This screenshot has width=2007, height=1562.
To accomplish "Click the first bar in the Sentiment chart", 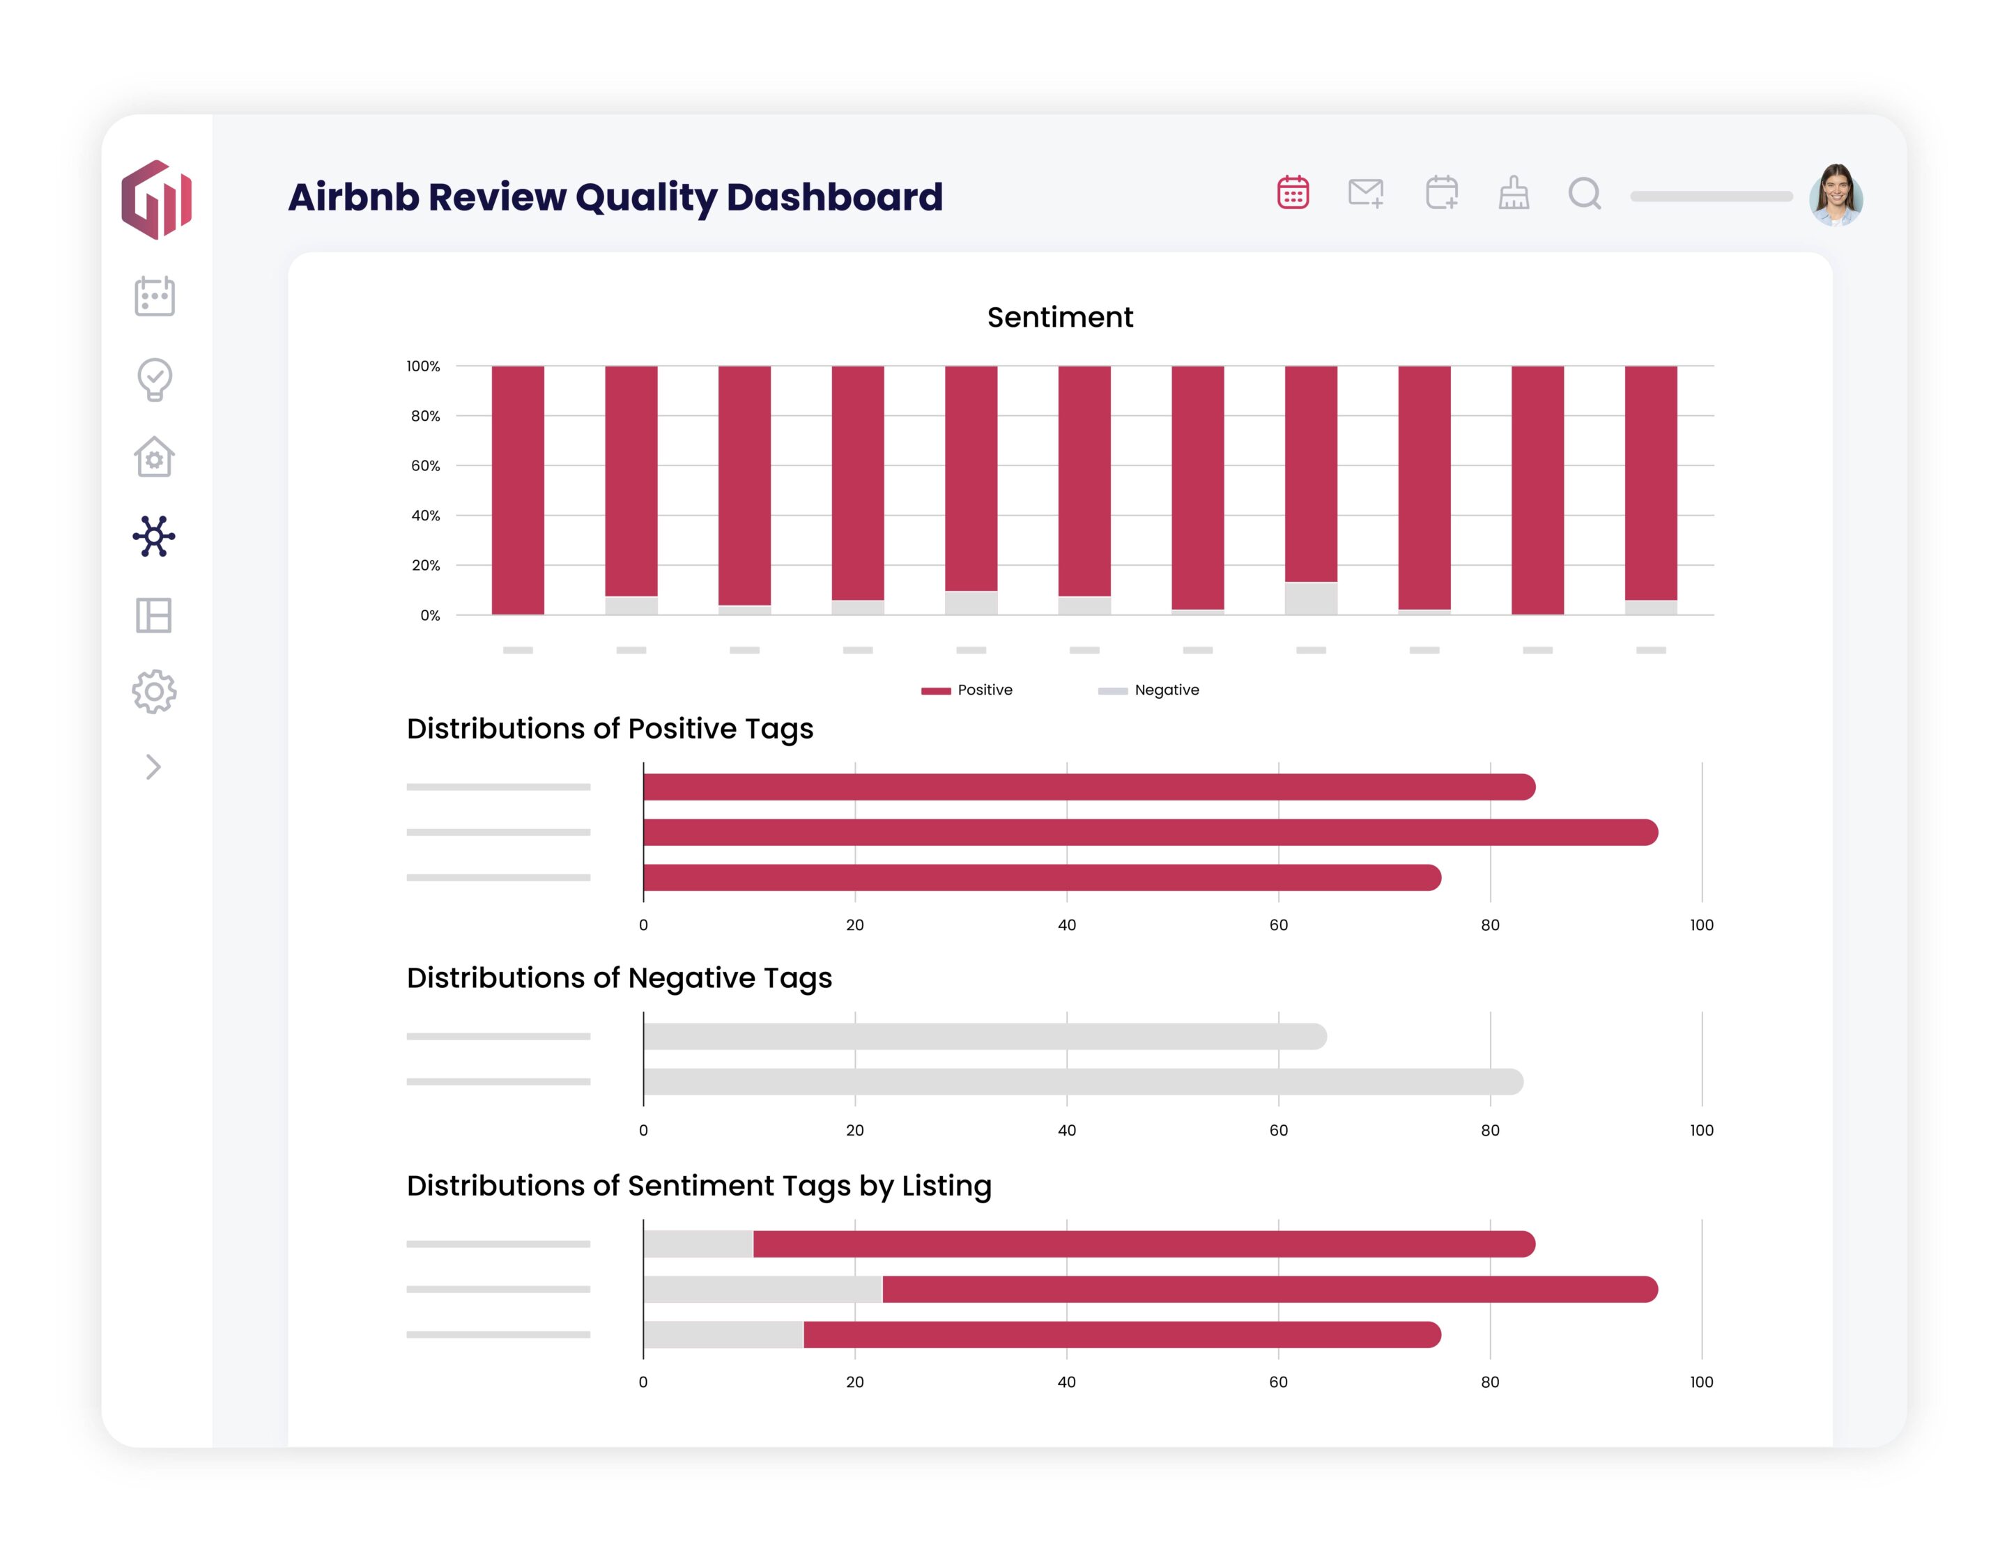I will point(517,490).
